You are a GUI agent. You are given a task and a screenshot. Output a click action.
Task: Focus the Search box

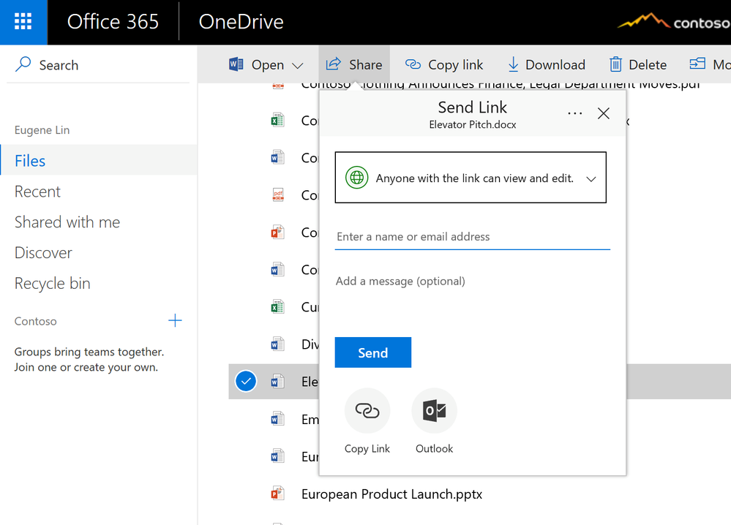pos(98,65)
